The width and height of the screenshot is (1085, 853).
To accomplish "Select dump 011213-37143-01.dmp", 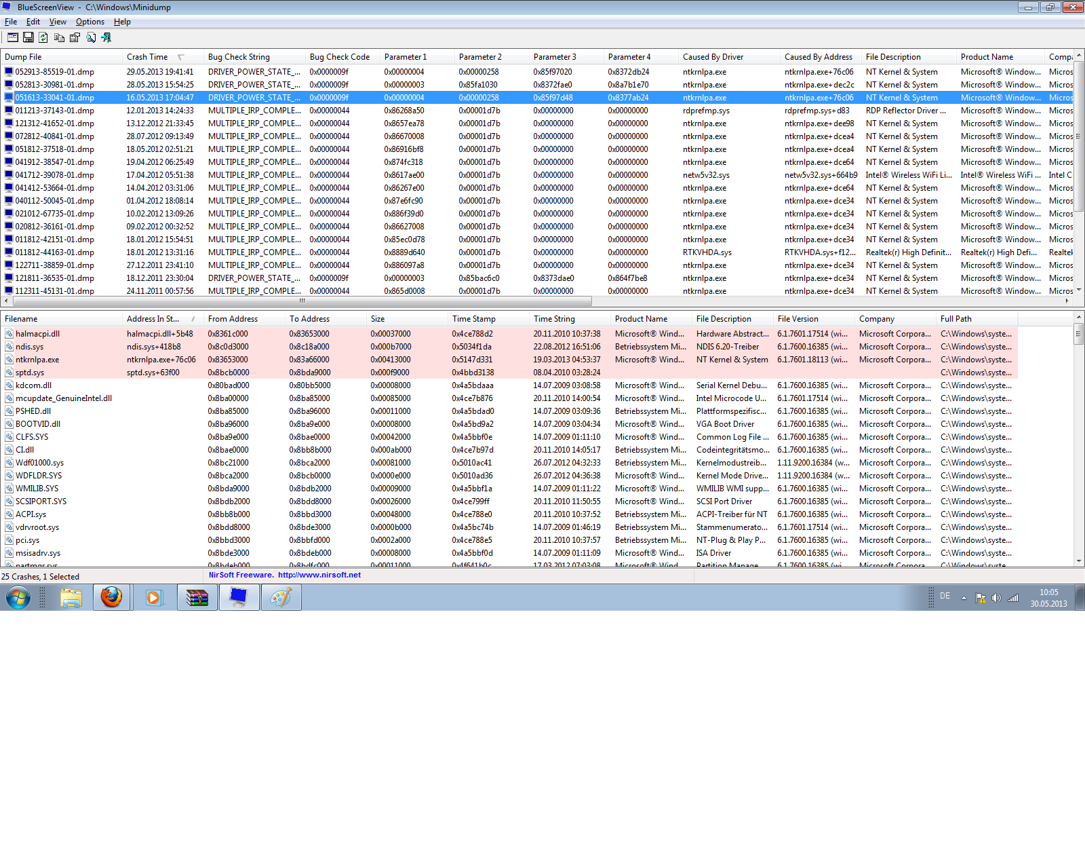I will click(55, 111).
